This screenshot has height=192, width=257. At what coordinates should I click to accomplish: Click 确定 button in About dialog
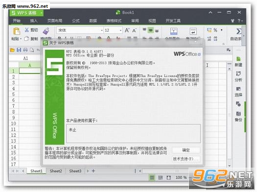186,150
